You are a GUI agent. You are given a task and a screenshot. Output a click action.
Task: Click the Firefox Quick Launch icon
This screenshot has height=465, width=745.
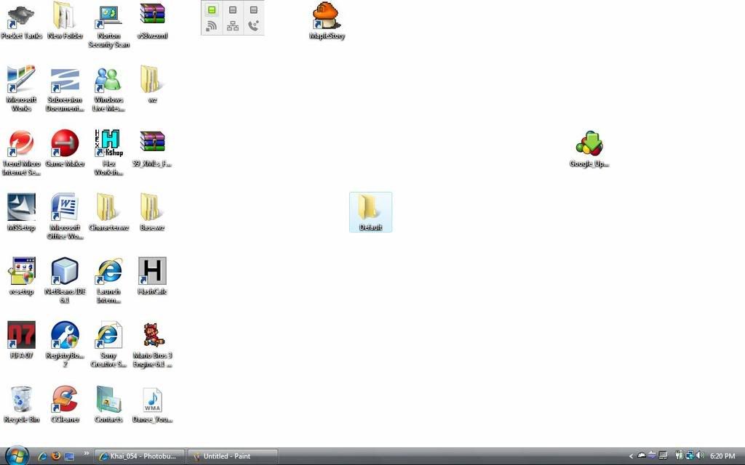[56, 456]
